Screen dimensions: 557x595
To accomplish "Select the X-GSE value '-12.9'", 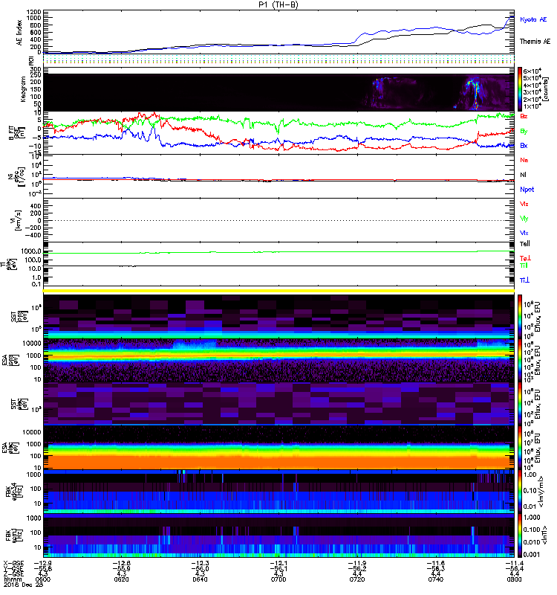I will [x=42, y=564].
